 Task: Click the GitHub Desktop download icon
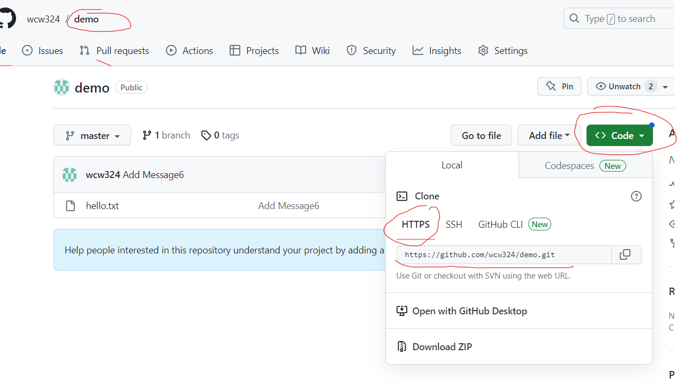click(x=402, y=311)
